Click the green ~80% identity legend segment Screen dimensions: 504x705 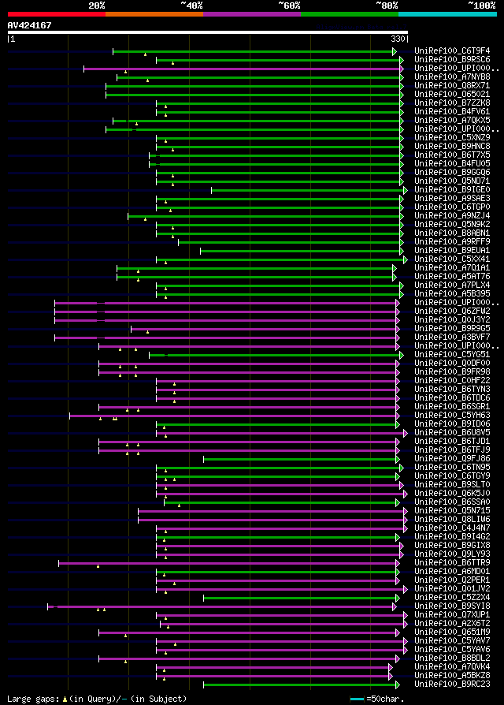pyautogui.click(x=350, y=14)
